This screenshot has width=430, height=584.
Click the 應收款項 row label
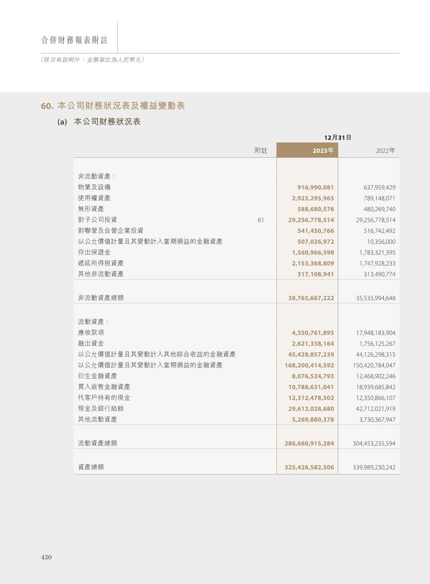click(x=91, y=333)
